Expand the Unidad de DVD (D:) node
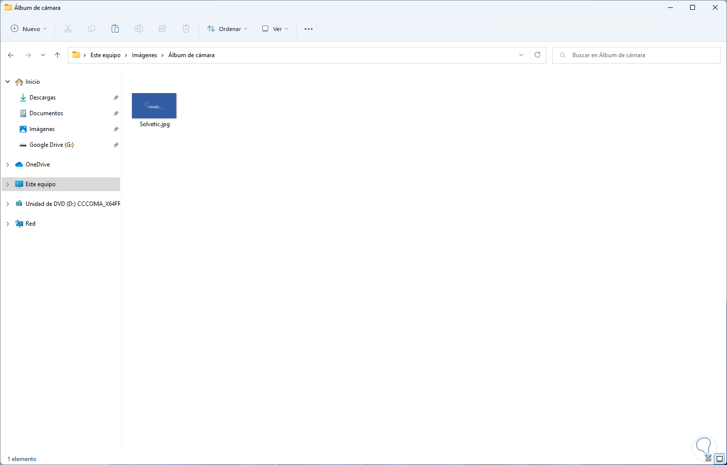This screenshot has height=465, width=727. pos(8,204)
